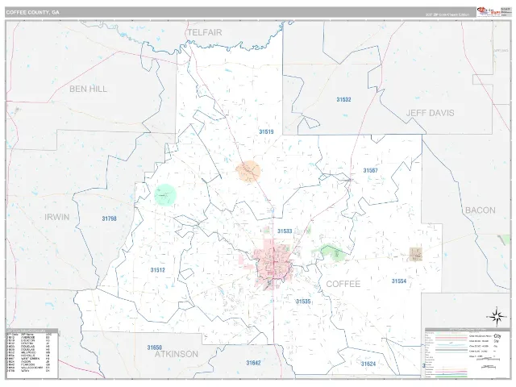Screen dimensions: 516x387
Task: Click ZIP code 31624
Action: point(368,364)
